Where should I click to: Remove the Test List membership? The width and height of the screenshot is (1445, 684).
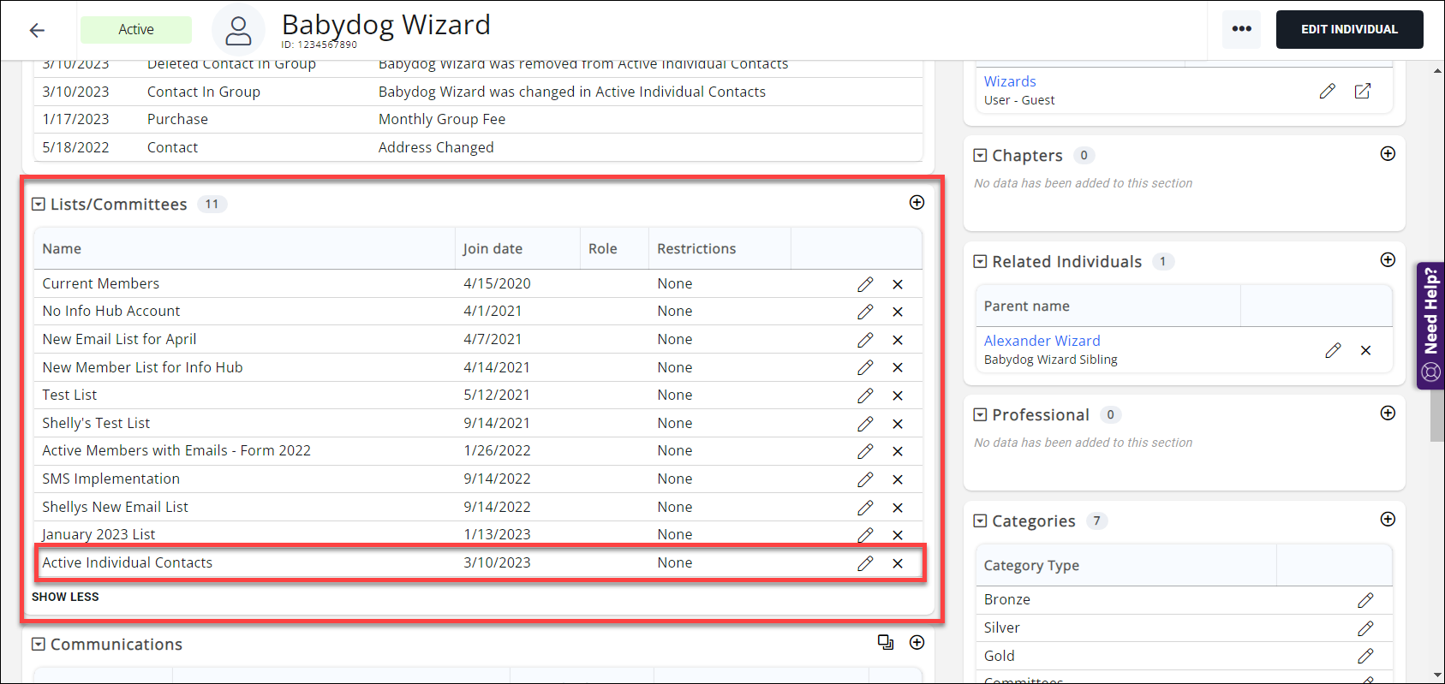(898, 396)
